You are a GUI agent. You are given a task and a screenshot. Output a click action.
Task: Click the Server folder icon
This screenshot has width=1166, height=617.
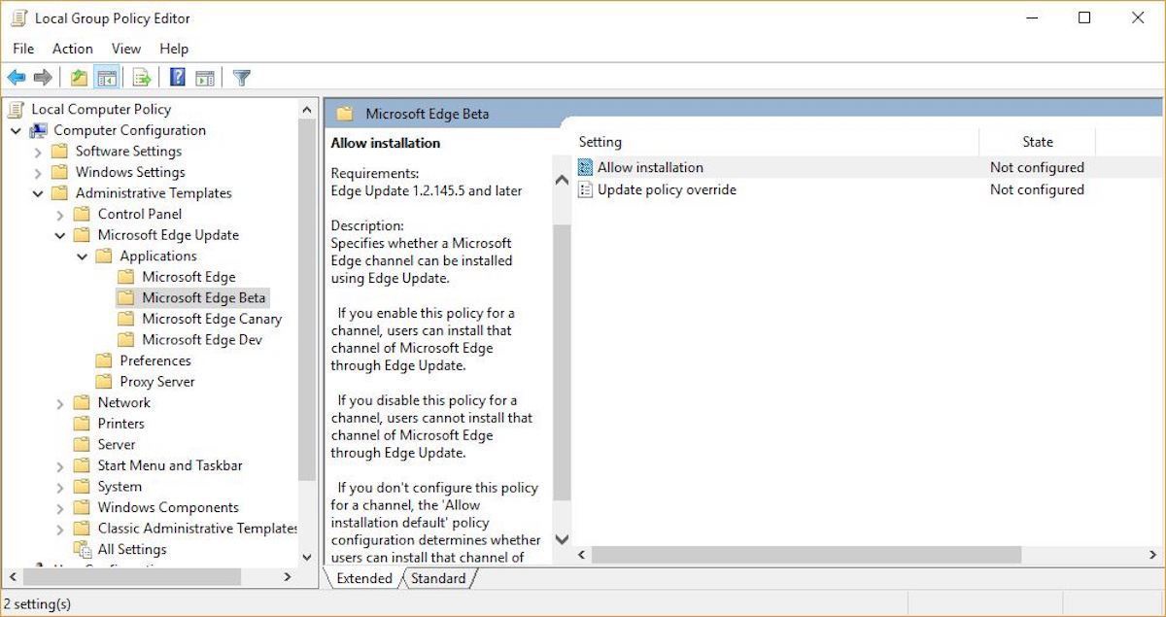(82, 444)
